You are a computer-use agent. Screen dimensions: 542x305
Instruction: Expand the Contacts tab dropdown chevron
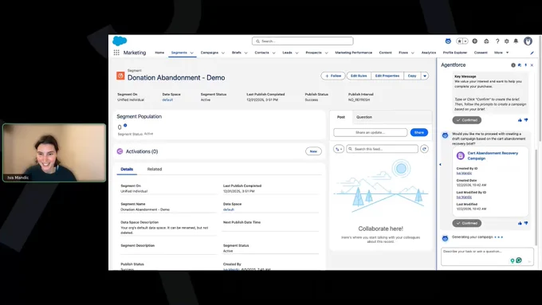coord(273,53)
